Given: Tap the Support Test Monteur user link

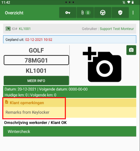Looking at the screenshot, I should pyautogui.click(x=117, y=29).
